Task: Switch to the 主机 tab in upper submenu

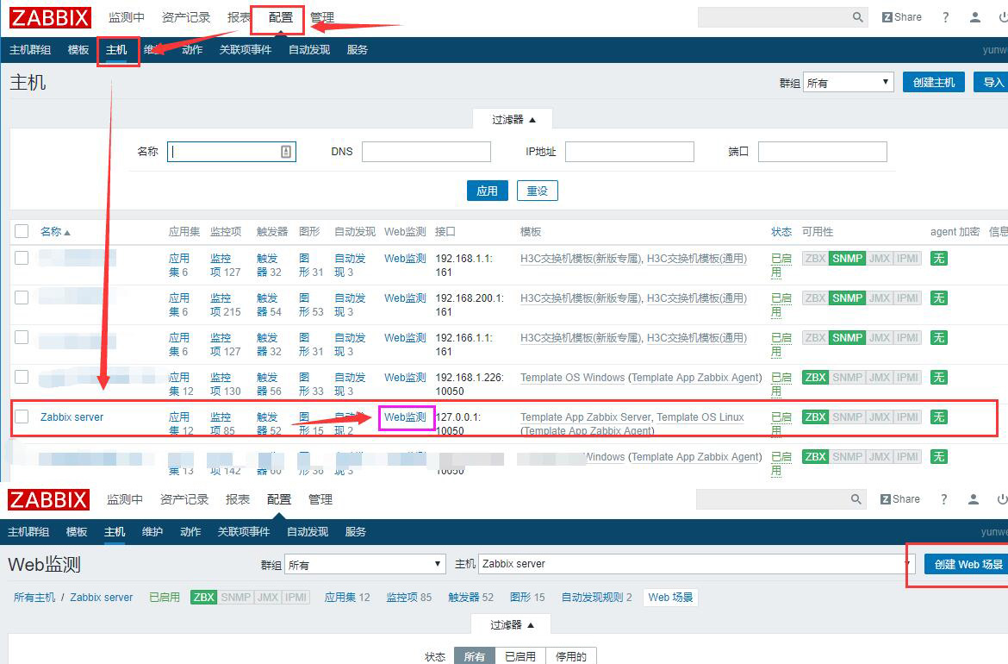Action: tap(116, 49)
